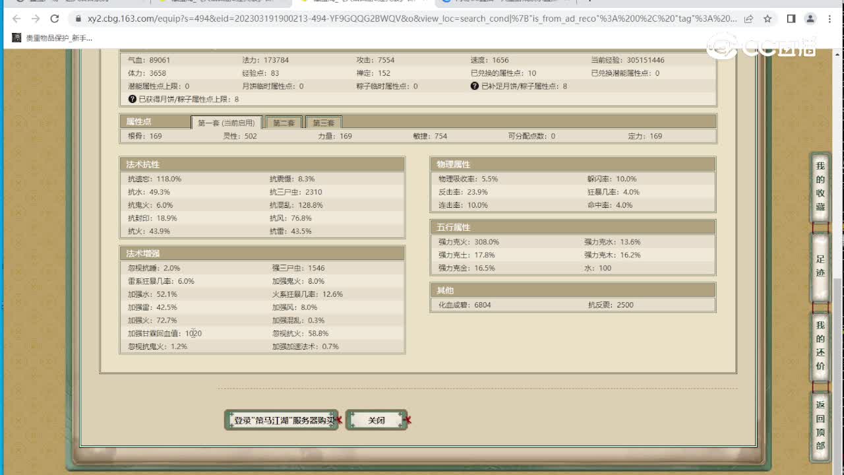This screenshot has width=844, height=475.
Task: Open Chrome's three-dot menu
Action: click(830, 19)
